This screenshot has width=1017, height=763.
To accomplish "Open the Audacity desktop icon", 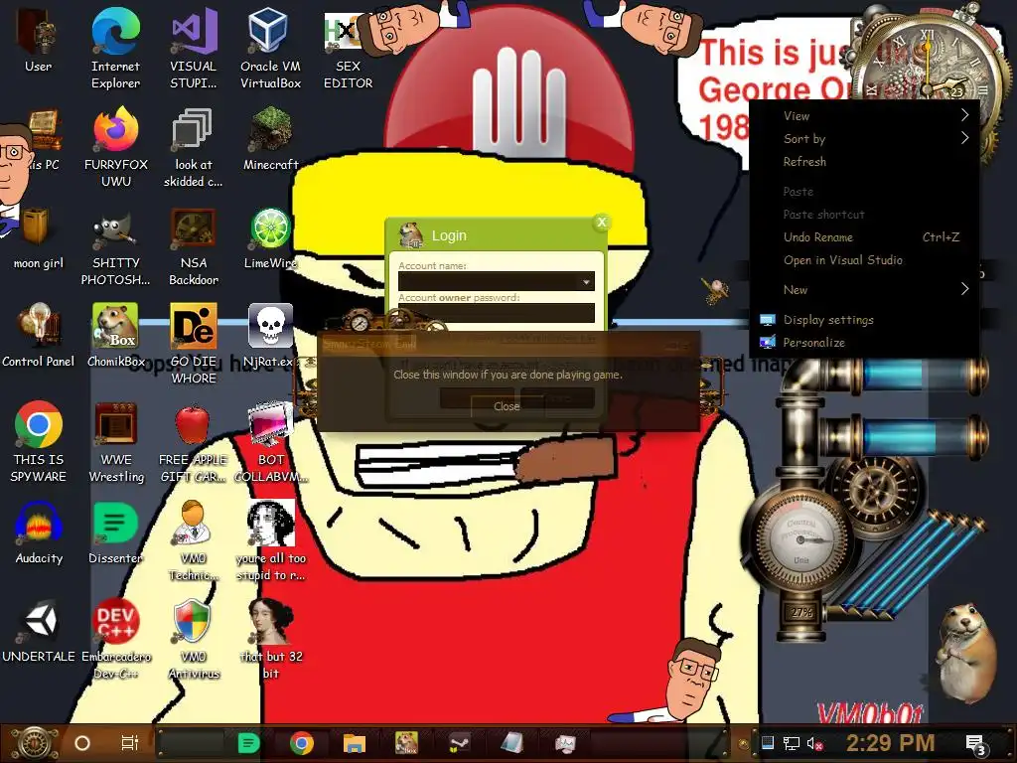I will pyautogui.click(x=38, y=533).
